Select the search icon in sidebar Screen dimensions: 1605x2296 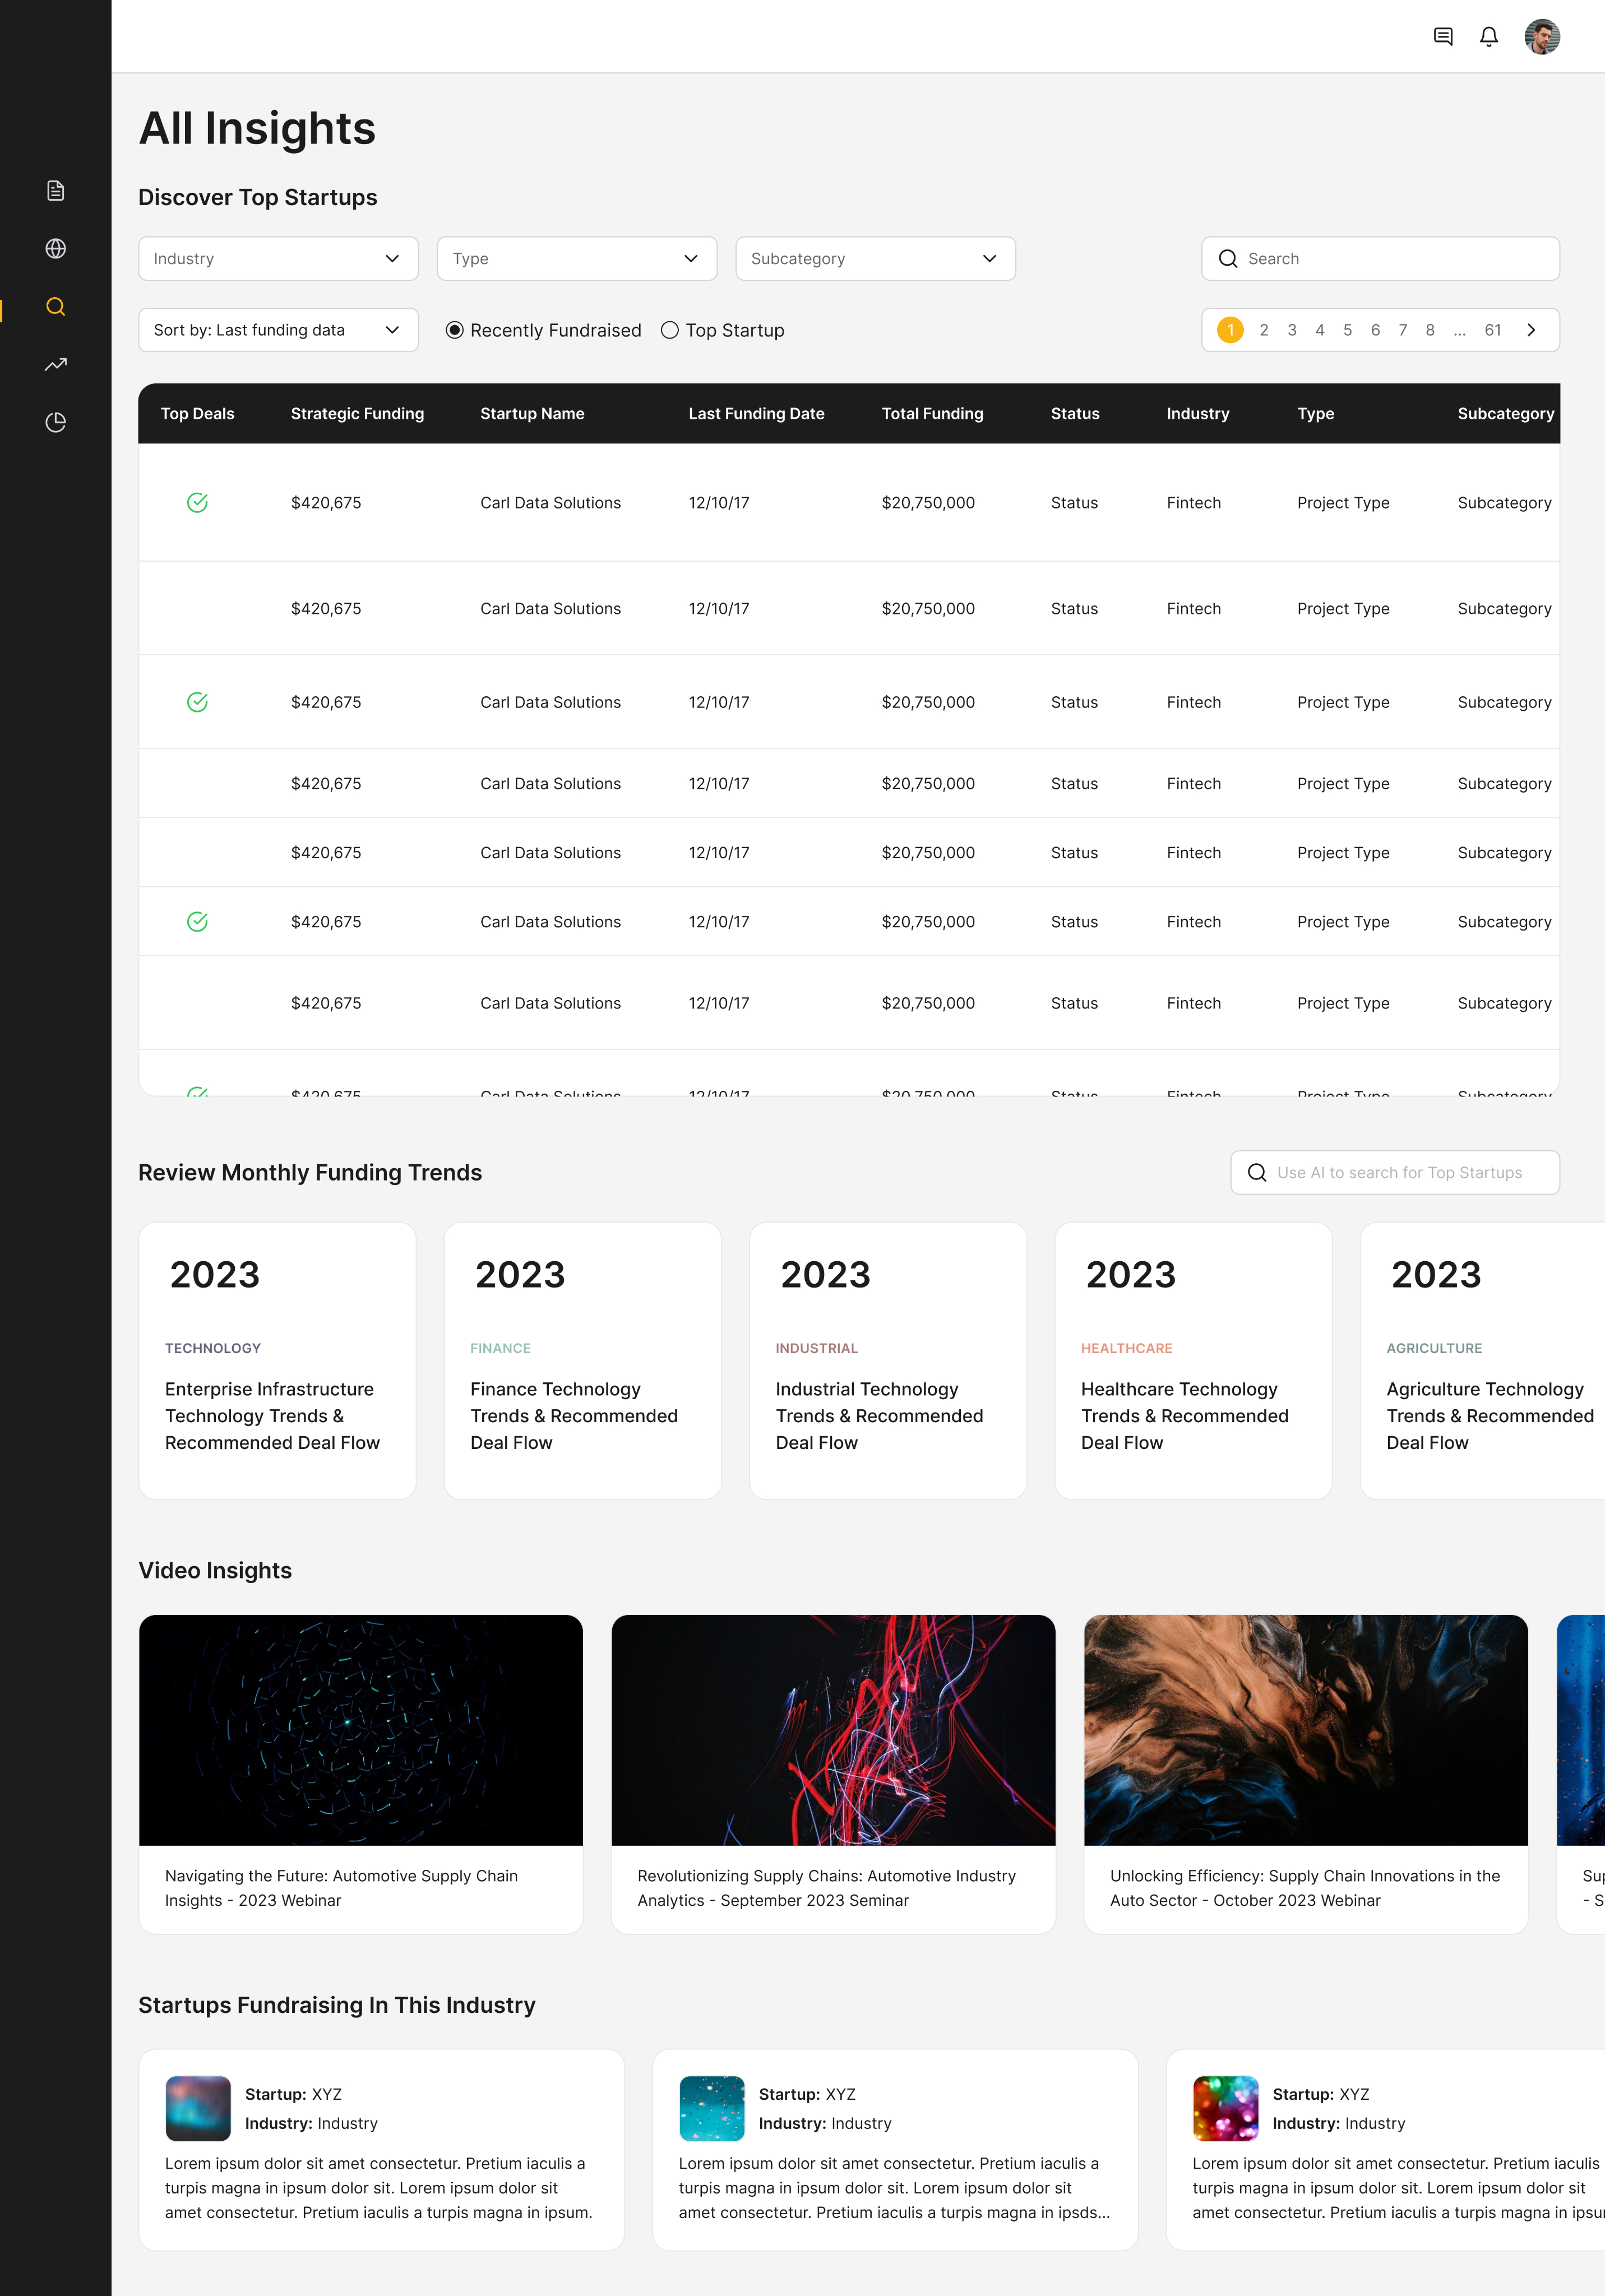point(56,307)
